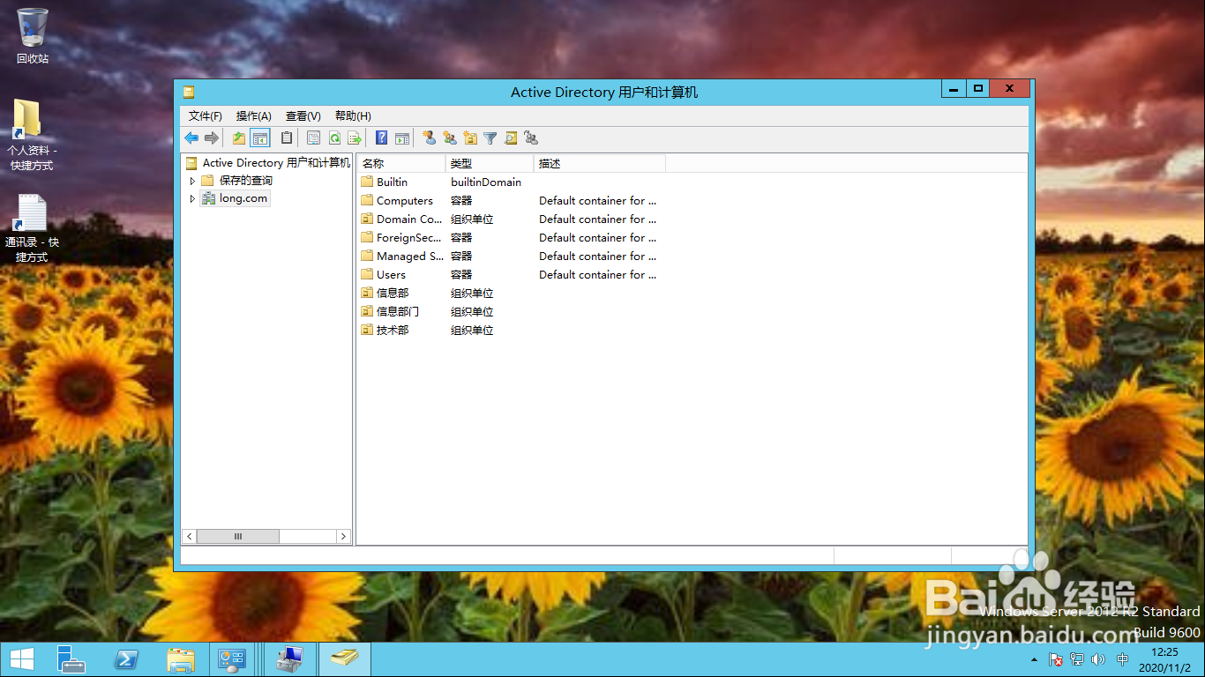This screenshot has height=677, width=1205.
Task: Sort by the 名称 column header
Action: (x=401, y=164)
